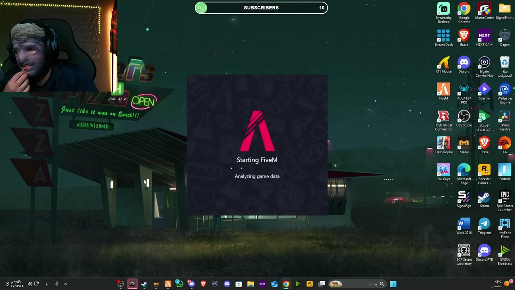Launch Google Chrome from the desktop shortcut
Screen dimensions: 515x290
click(x=464, y=12)
